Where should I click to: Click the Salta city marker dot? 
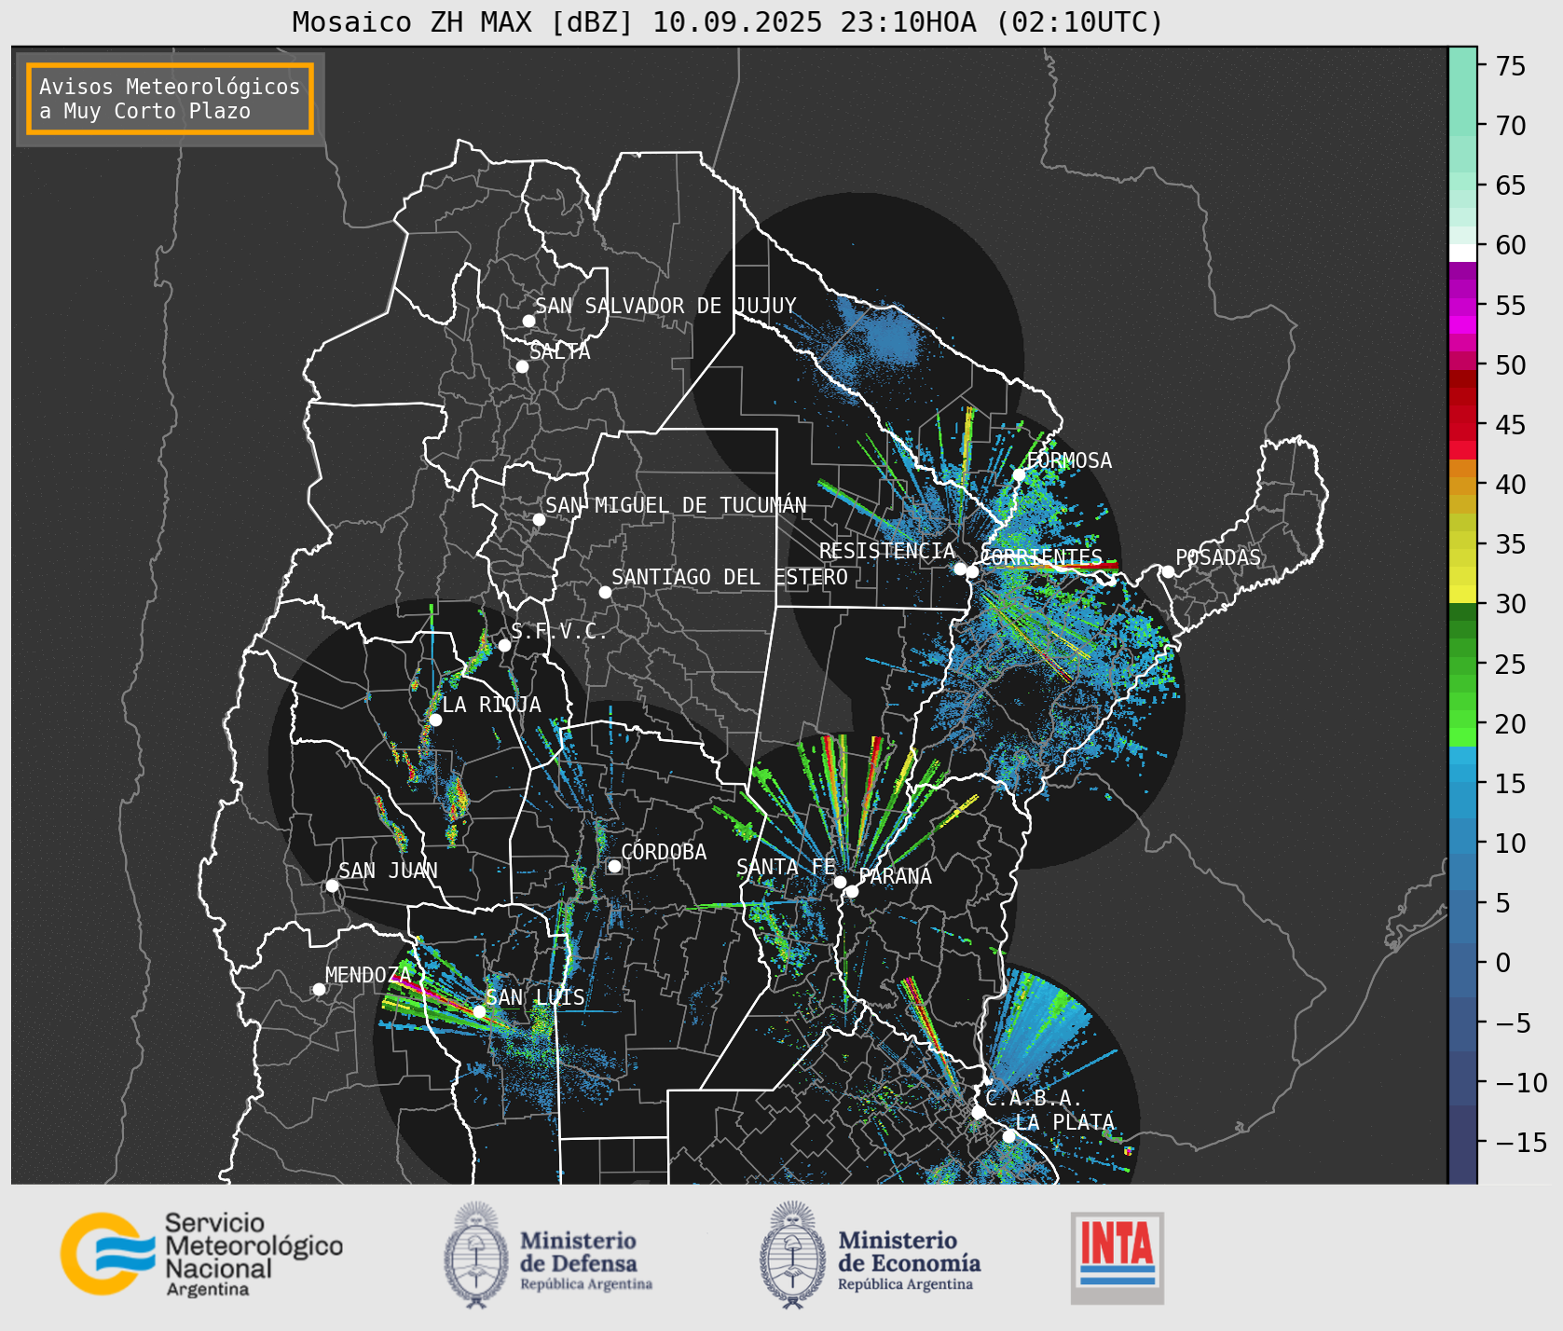[x=523, y=366]
